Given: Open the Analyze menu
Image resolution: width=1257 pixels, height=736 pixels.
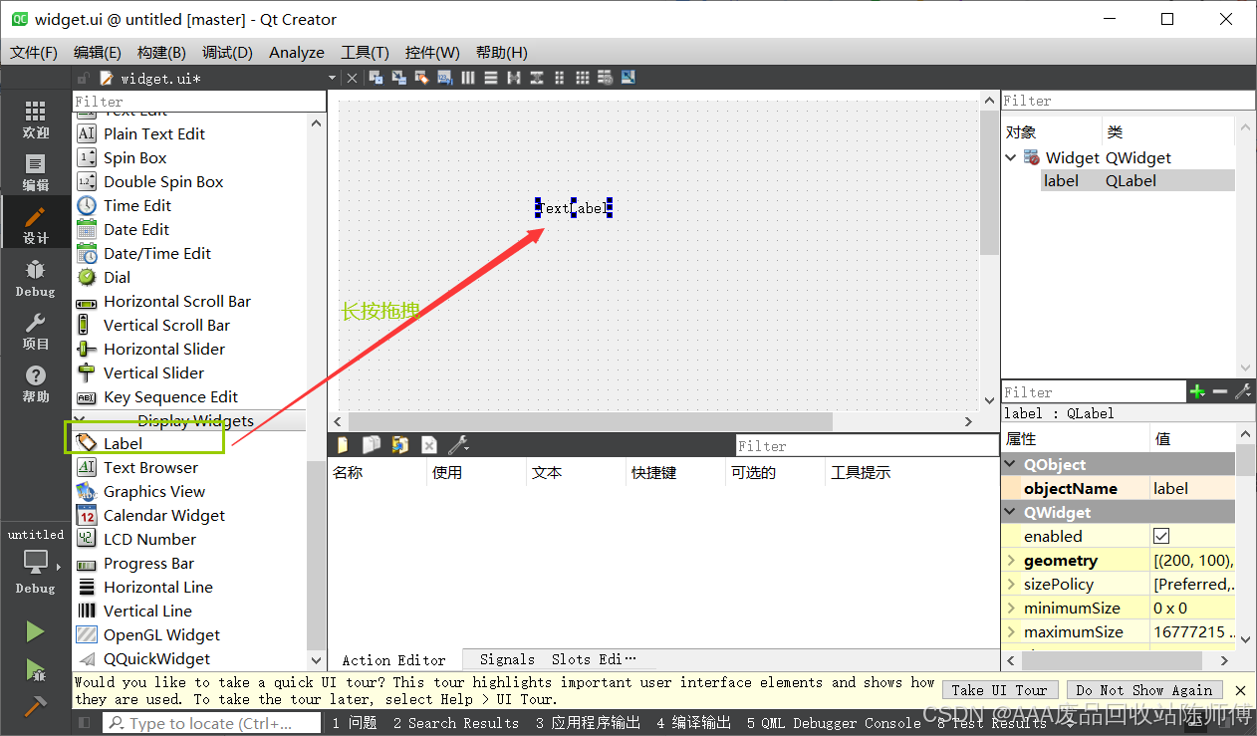Looking at the screenshot, I should [x=297, y=52].
